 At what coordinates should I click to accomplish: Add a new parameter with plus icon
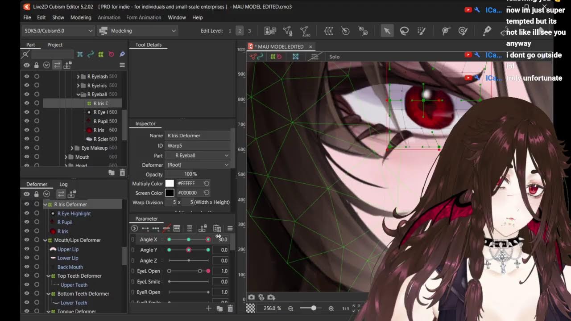208,308
